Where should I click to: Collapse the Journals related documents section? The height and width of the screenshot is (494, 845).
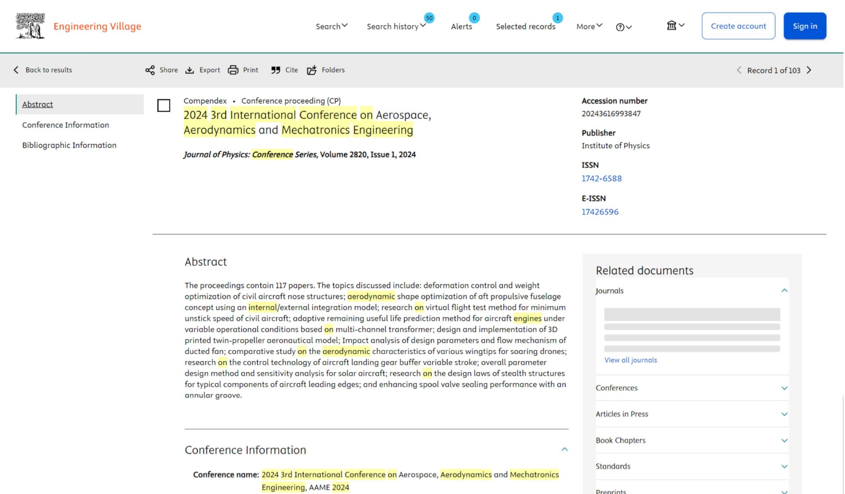[x=784, y=291]
